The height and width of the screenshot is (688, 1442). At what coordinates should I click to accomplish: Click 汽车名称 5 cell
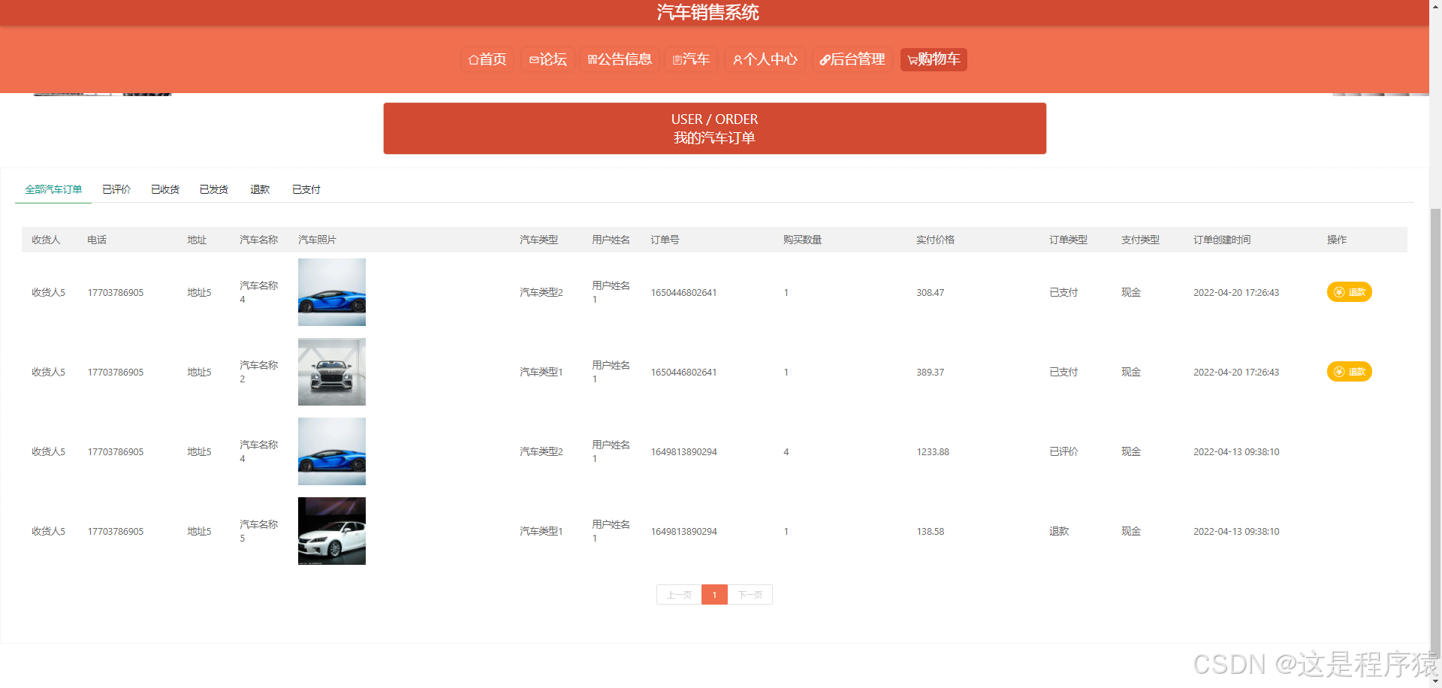point(258,531)
